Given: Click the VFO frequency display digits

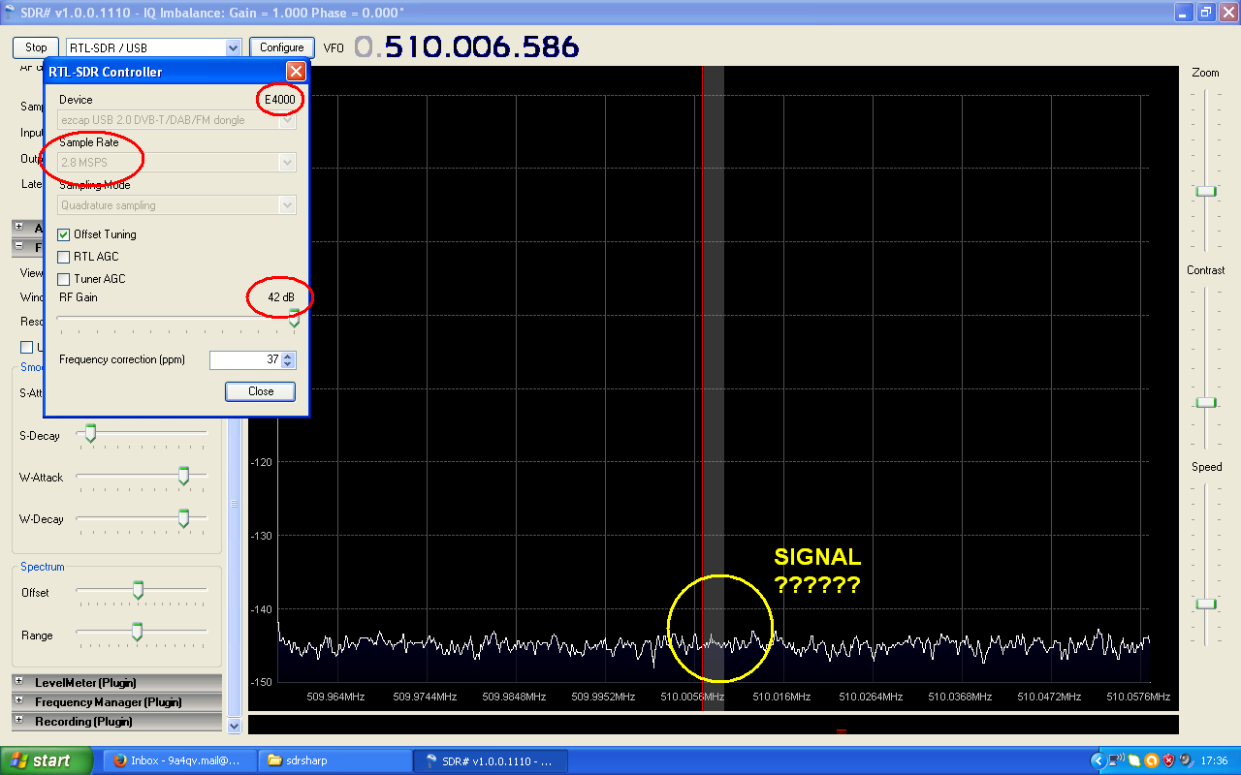Looking at the screenshot, I should [466, 46].
